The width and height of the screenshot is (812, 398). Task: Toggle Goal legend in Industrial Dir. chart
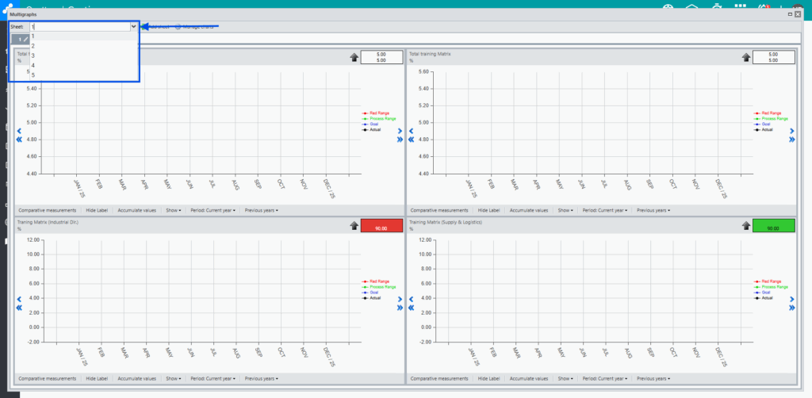point(370,293)
